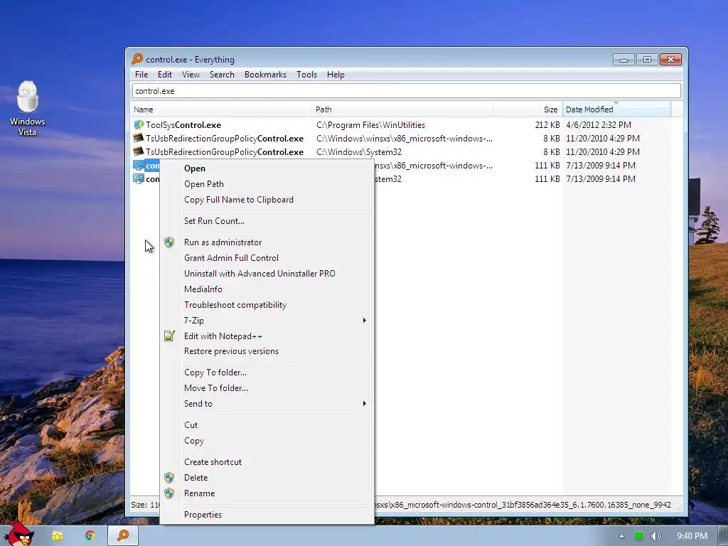Click icon of highlighted control.exe result
The image size is (728, 546).
coord(139,165)
